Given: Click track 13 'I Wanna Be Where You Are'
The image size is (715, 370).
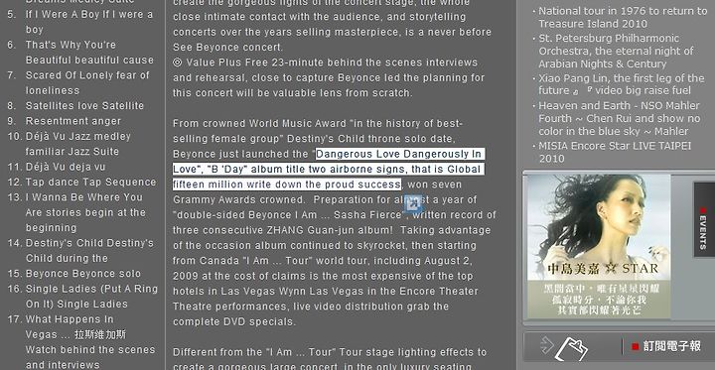Looking at the screenshot, I should coord(85,212).
